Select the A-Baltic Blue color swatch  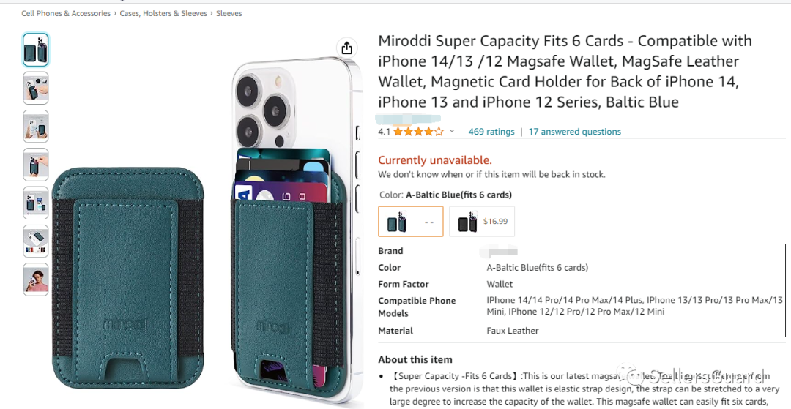410,222
